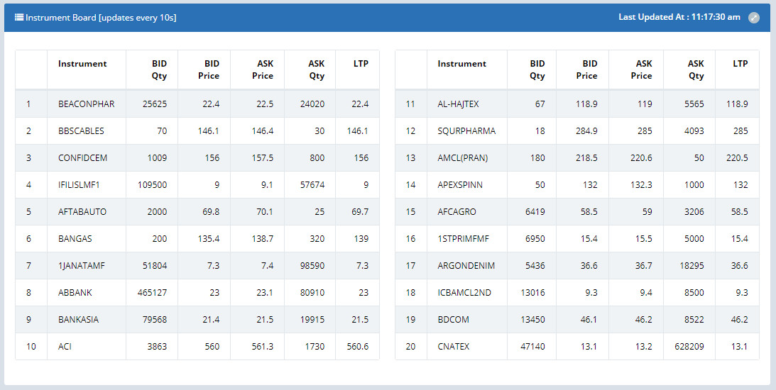Click the CNATEX instrument name
The width and height of the screenshot is (776, 390).
click(453, 347)
